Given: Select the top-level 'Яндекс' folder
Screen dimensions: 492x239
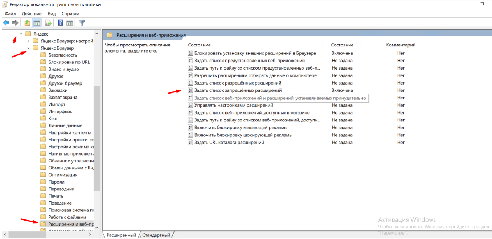Looking at the screenshot, I should 41,34.
